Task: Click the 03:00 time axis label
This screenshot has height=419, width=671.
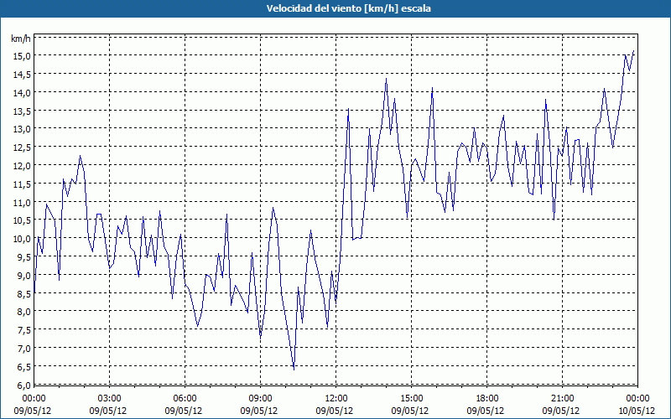Action: coord(110,399)
